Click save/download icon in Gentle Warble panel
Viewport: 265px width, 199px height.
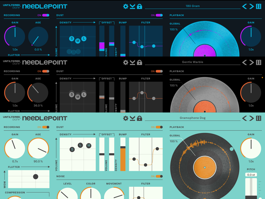pos(132,62)
